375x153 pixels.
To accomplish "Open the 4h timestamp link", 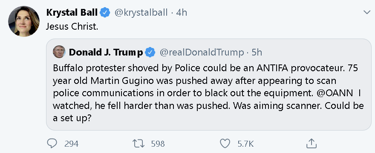I will [x=182, y=12].
